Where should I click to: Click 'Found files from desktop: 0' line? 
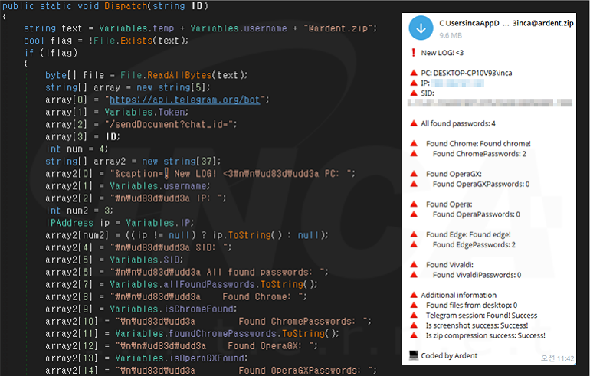click(x=471, y=306)
